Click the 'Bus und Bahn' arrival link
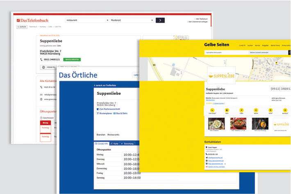 tap(216, 167)
